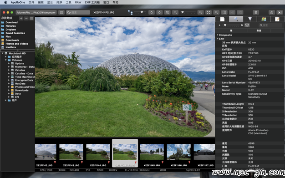The image size is (285, 178).
Task: Toggle the heart favorites filter
Action: tap(247, 25)
